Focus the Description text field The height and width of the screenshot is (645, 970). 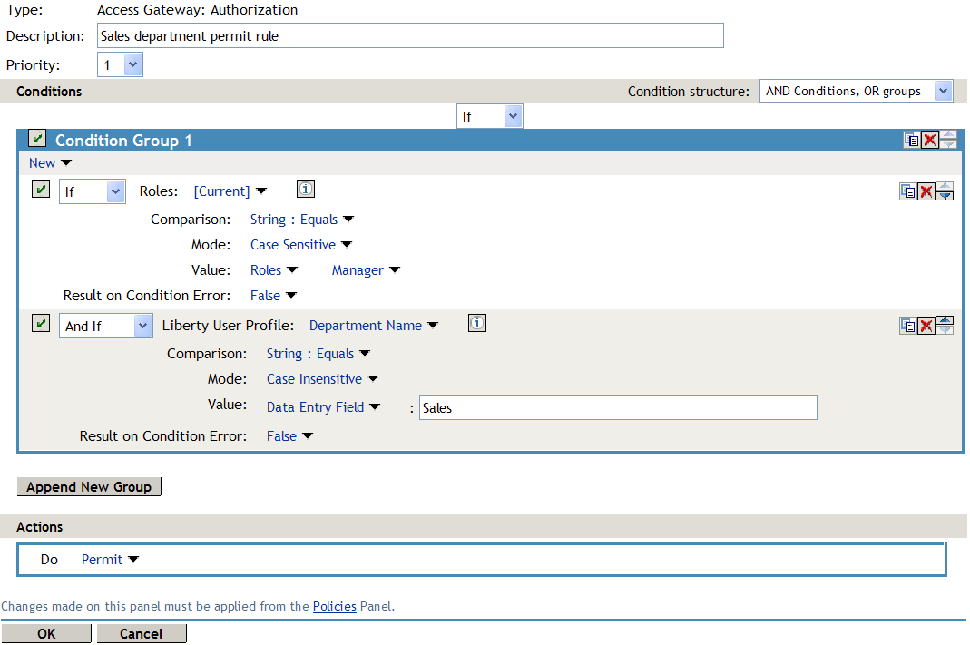410,36
